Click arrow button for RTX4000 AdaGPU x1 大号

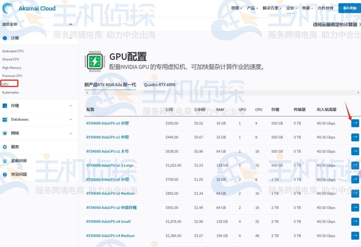[x=355, y=151]
